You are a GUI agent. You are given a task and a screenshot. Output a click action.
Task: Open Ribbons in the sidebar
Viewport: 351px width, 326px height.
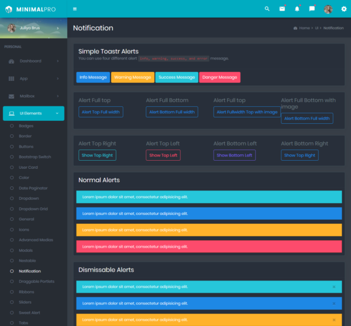click(26, 292)
